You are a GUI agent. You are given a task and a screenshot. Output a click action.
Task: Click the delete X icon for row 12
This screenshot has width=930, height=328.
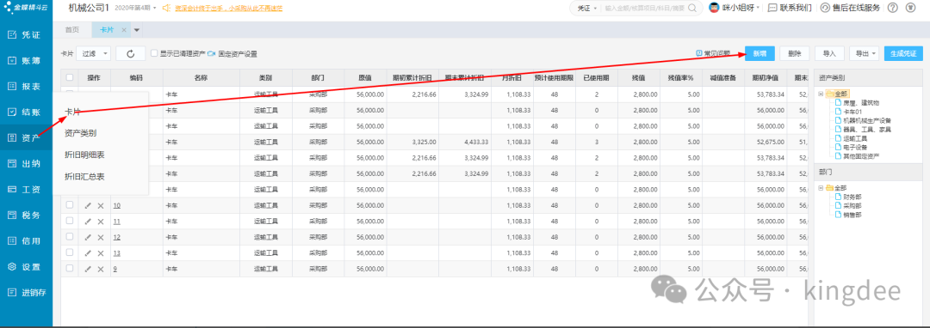100,237
